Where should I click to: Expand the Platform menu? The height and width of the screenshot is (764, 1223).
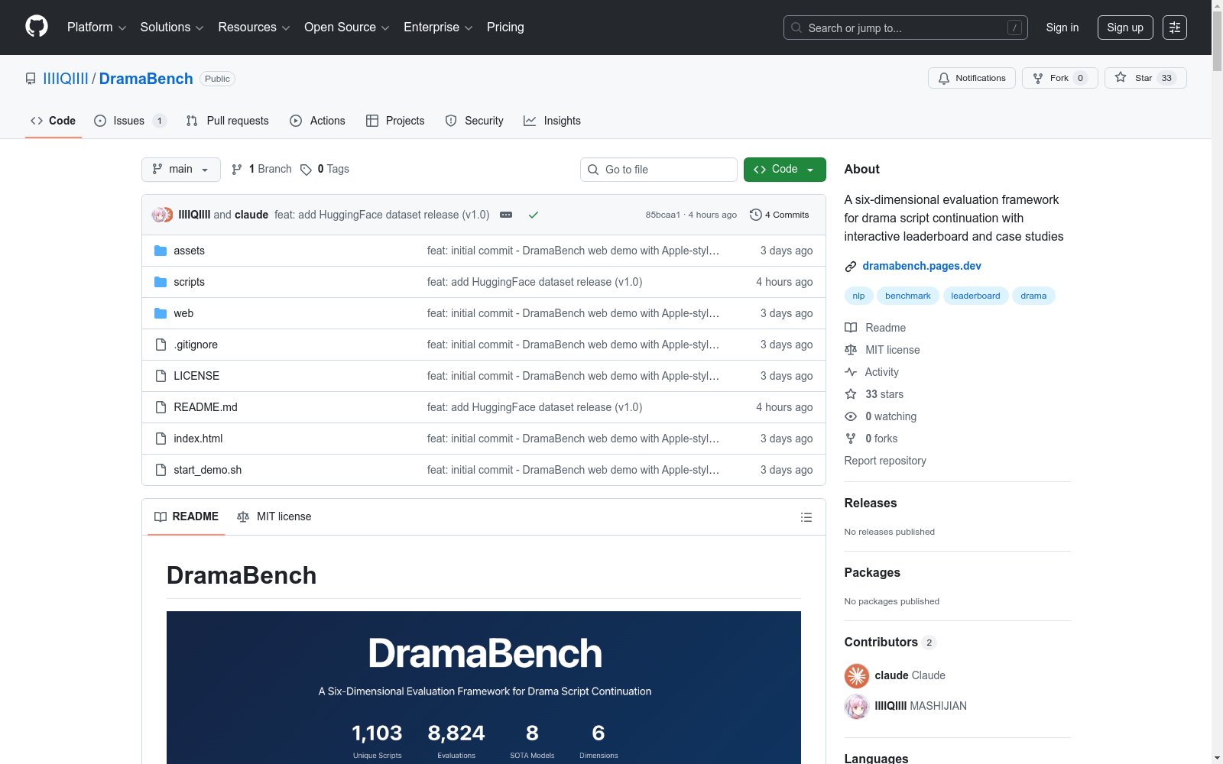(x=97, y=28)
